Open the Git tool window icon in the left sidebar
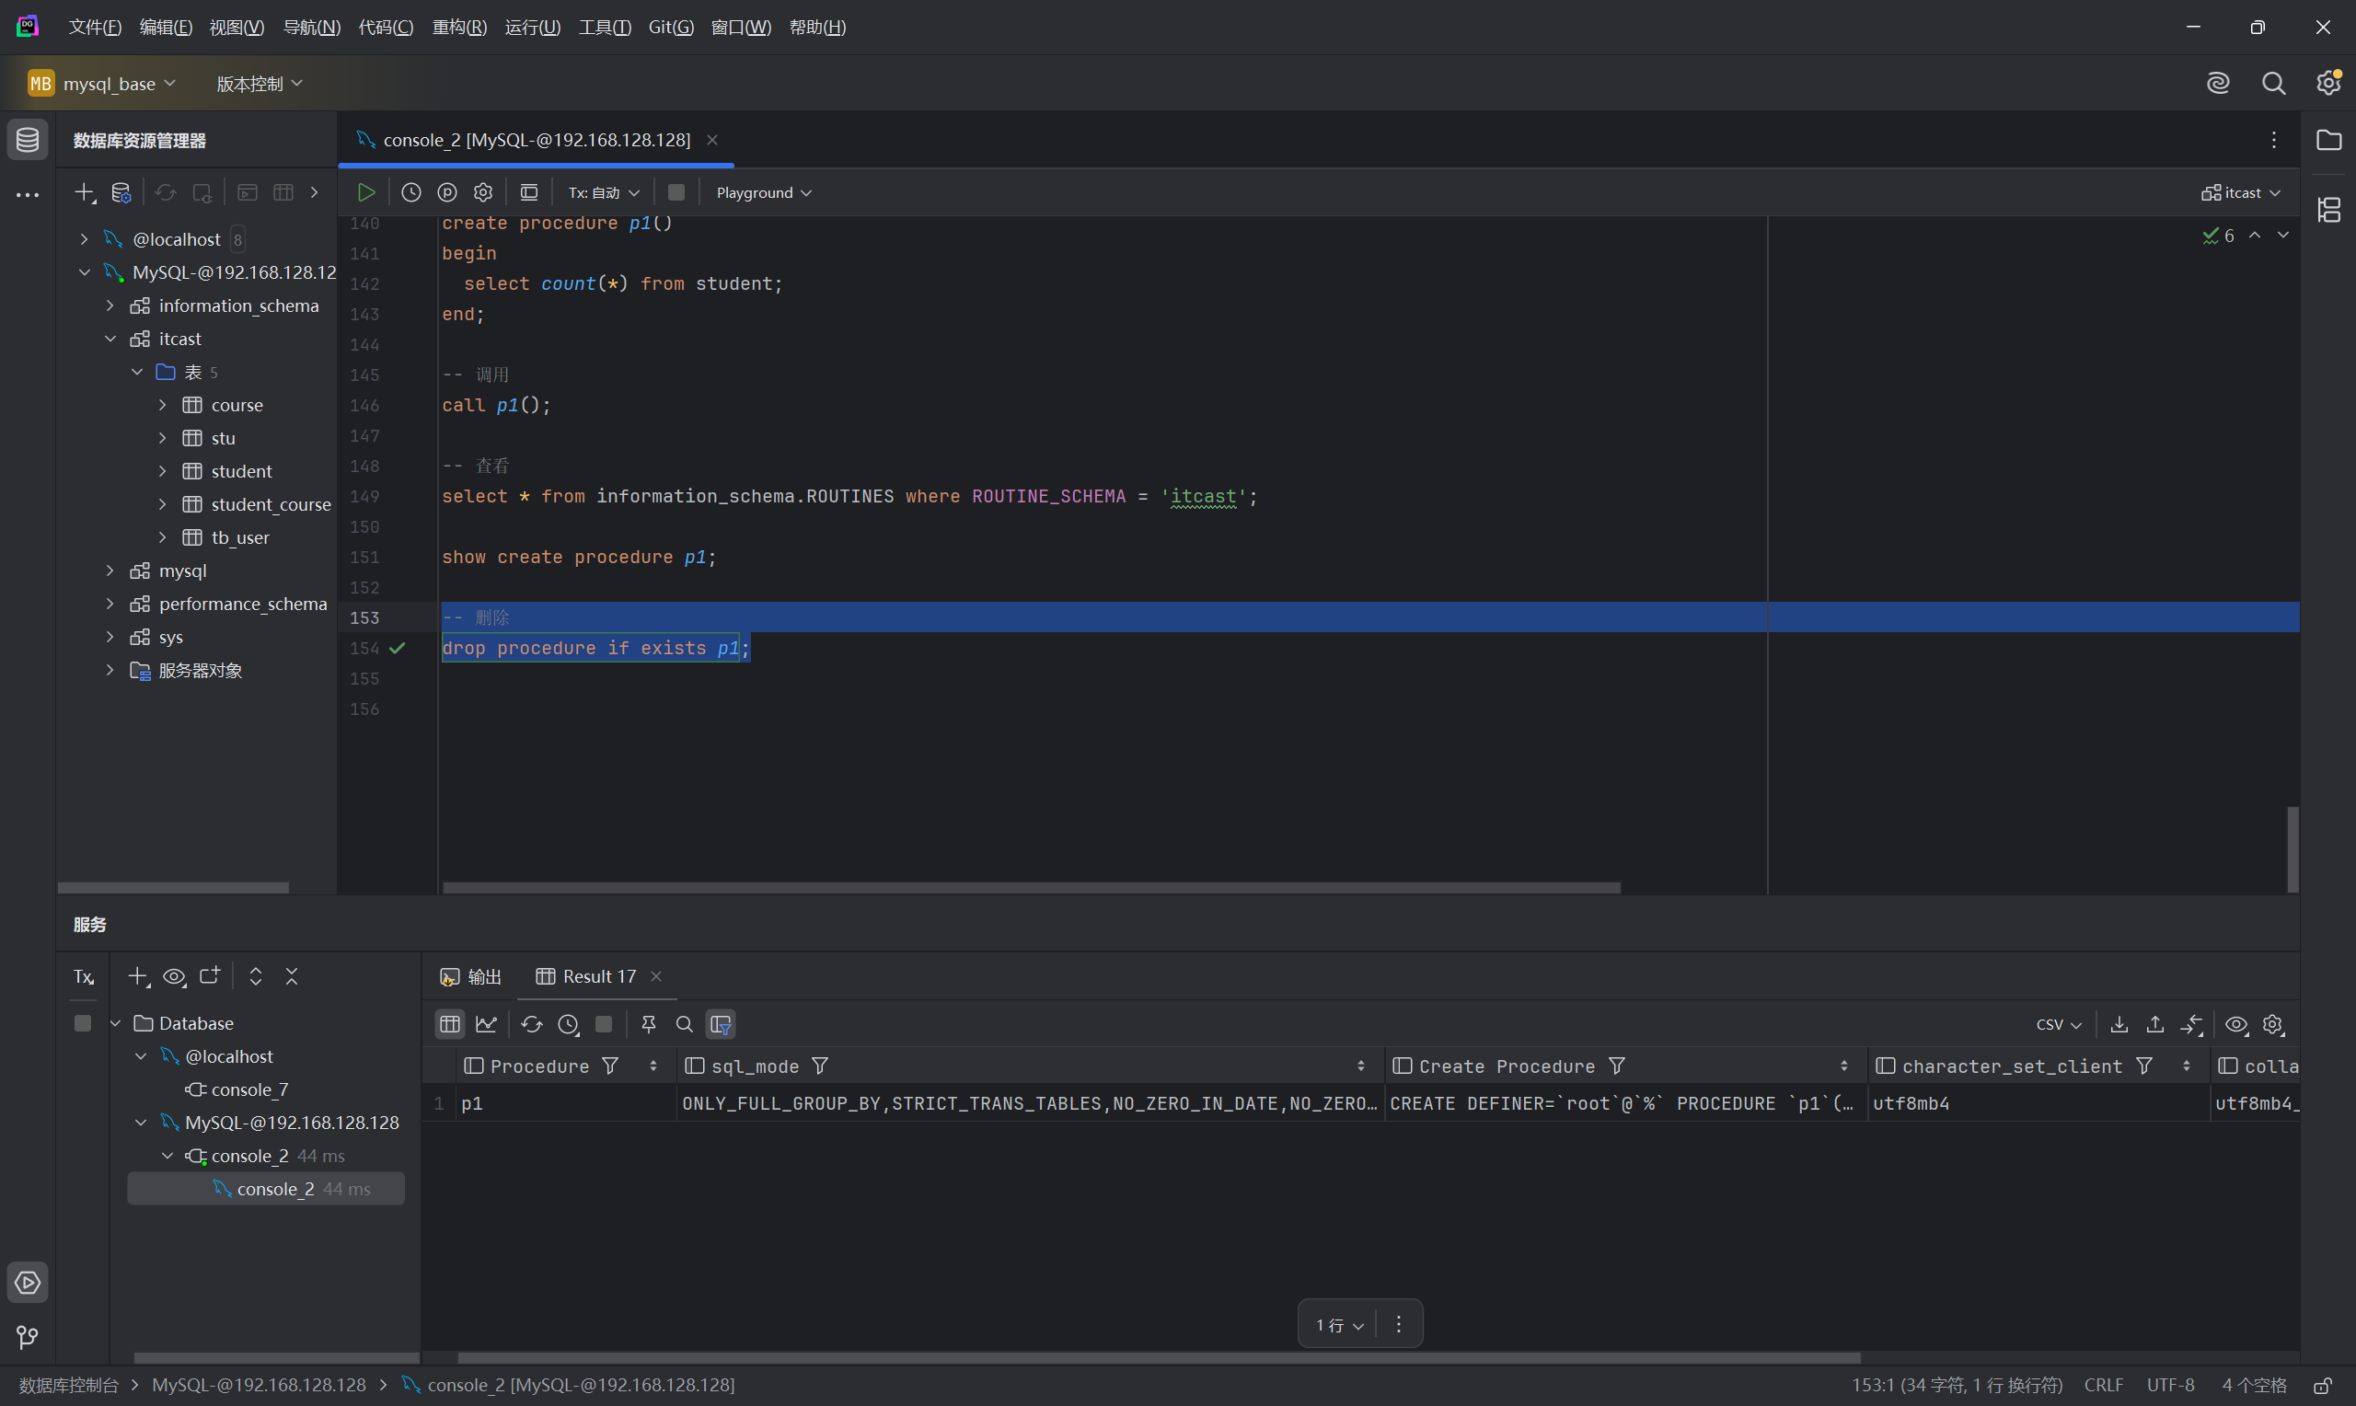The width and height of the screenshot is (2356, 1406). tap(28, 1337)
